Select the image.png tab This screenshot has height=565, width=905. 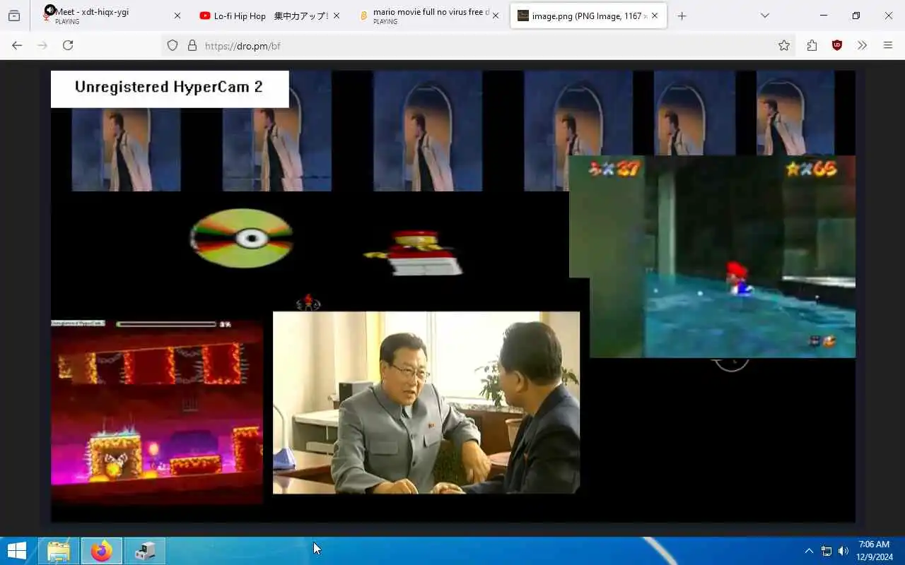(x=588, y=16)
